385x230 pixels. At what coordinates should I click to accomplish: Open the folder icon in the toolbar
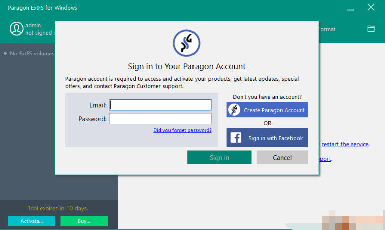tap(371, 29)
